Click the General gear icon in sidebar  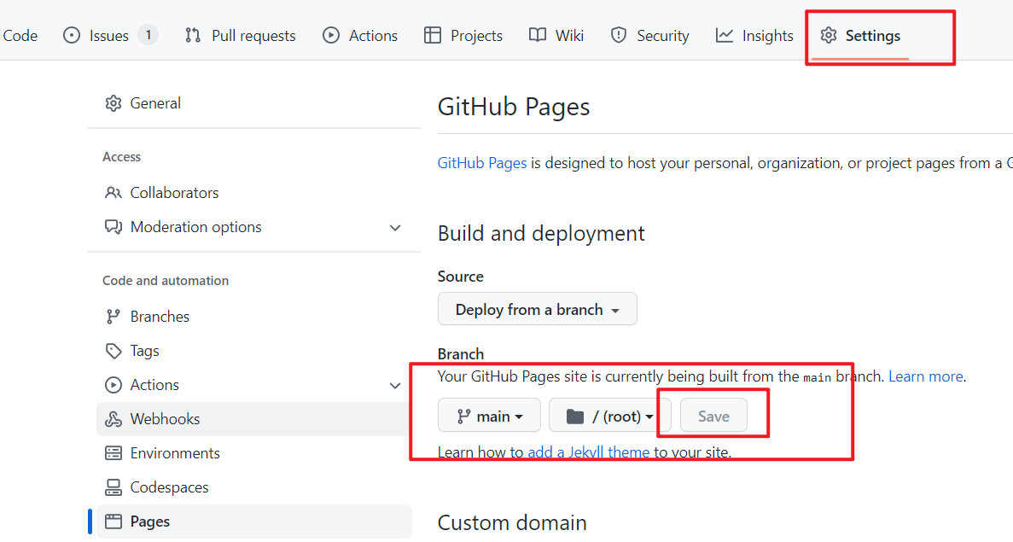113,103
